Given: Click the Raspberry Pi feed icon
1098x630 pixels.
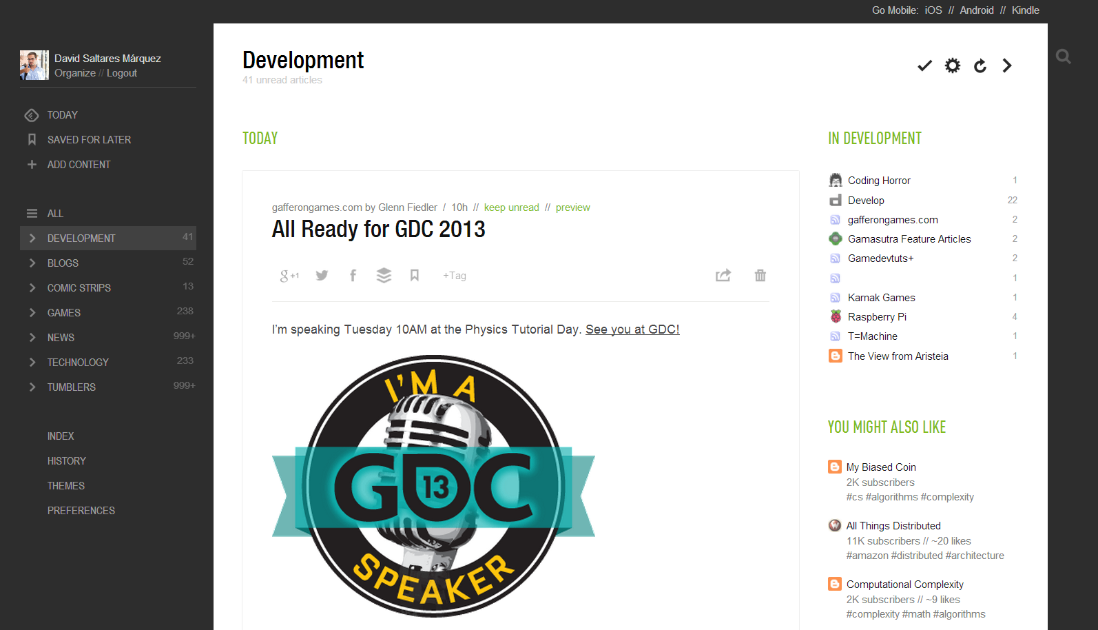Looking at the screenshot, I should [x=836, y=317].
